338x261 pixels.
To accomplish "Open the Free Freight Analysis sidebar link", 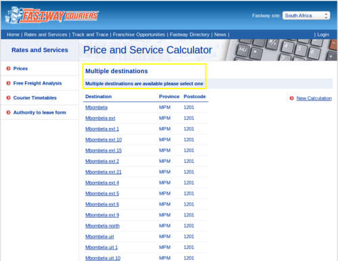I will [37, 83].
